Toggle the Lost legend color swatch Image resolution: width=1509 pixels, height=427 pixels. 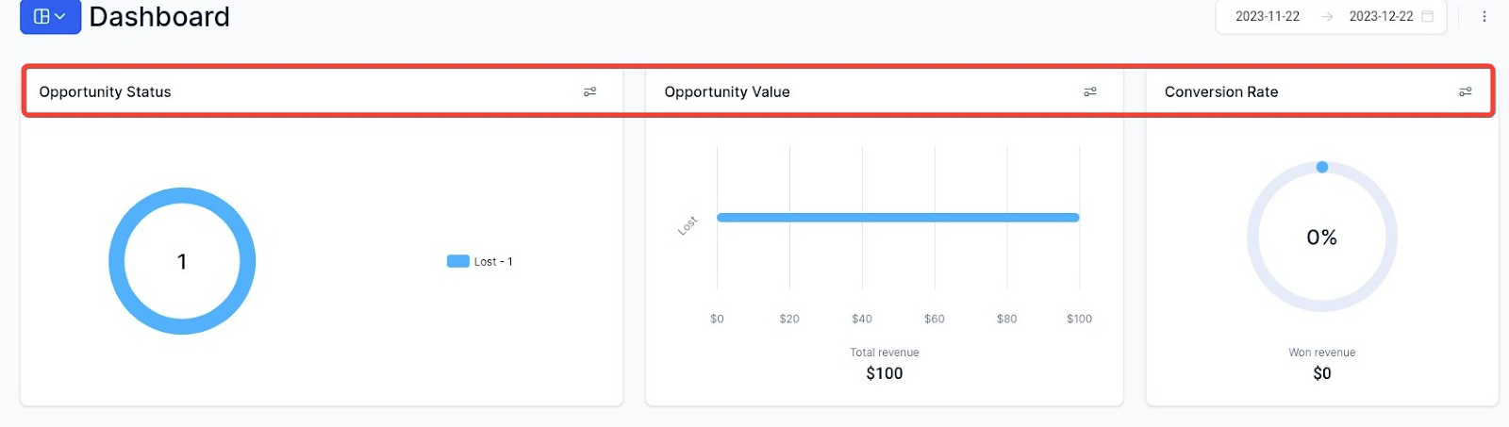[x=457, y=261]
